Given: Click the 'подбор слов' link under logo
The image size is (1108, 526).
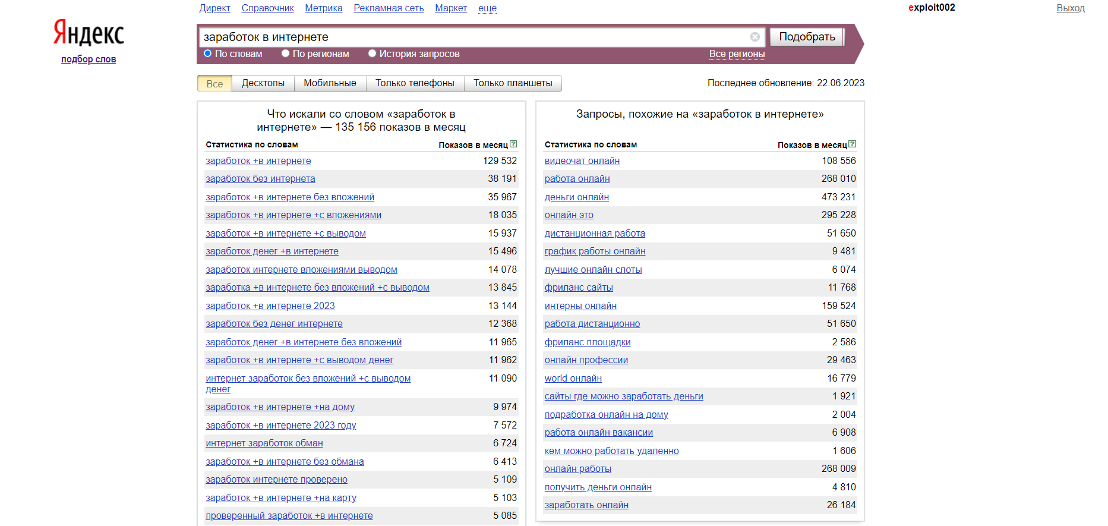Looking at the screenshot, I should click(x=89, y=59).
